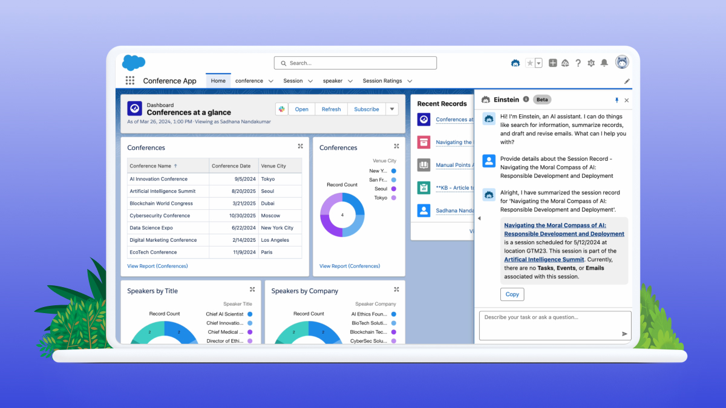Open the conference tab dropdown arrow
This screenshot has height=408, width=726.
[x=270, y=80]
